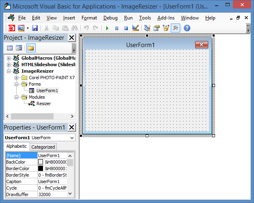Image resolution: width=254 pixels, height=203 pixels.
Task: Open the File menu
Action: click(22, 18)
